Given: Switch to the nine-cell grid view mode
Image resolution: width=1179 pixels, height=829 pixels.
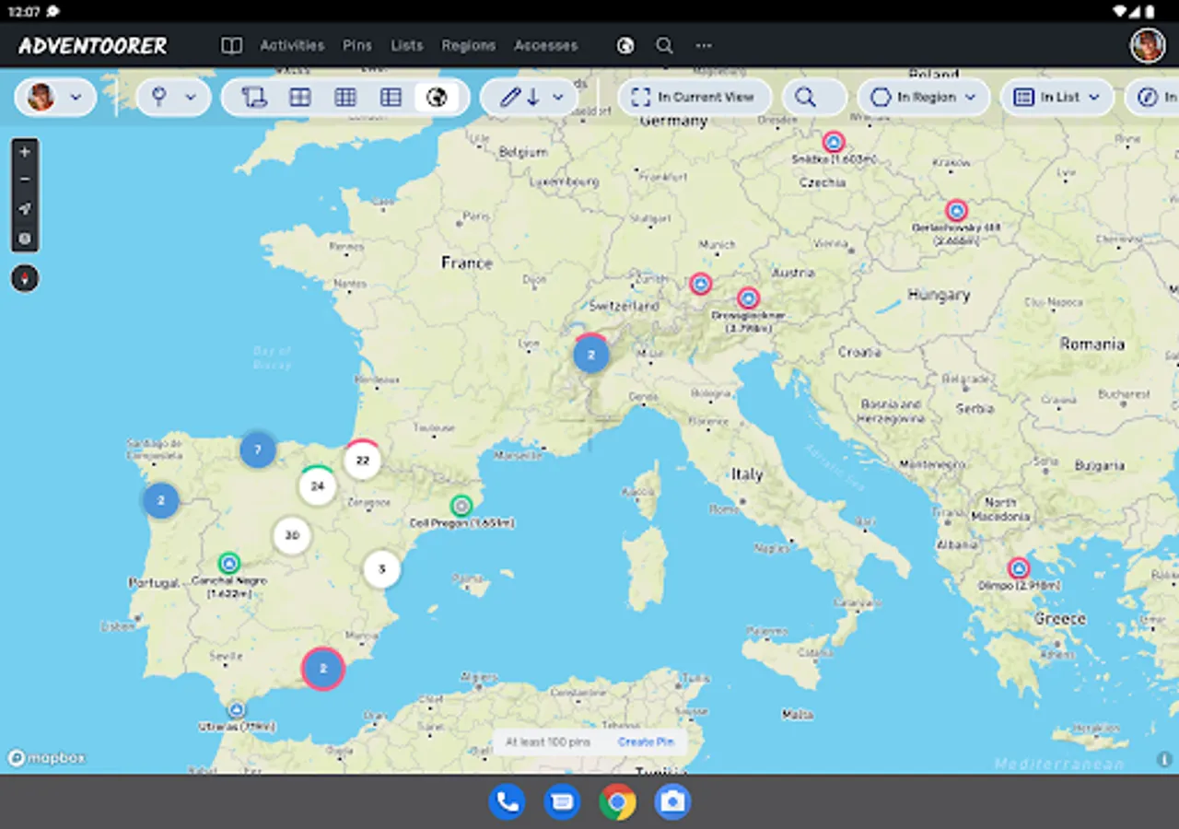Looking at the screenshot, I should point(345,97).
